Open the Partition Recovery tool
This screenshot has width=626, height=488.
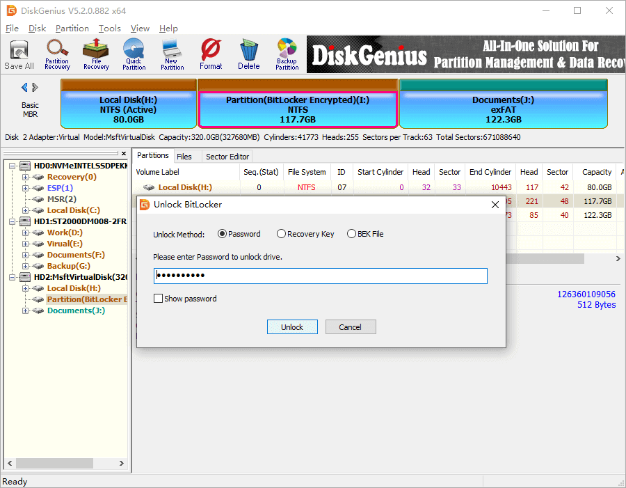click(x=57, y=54)
